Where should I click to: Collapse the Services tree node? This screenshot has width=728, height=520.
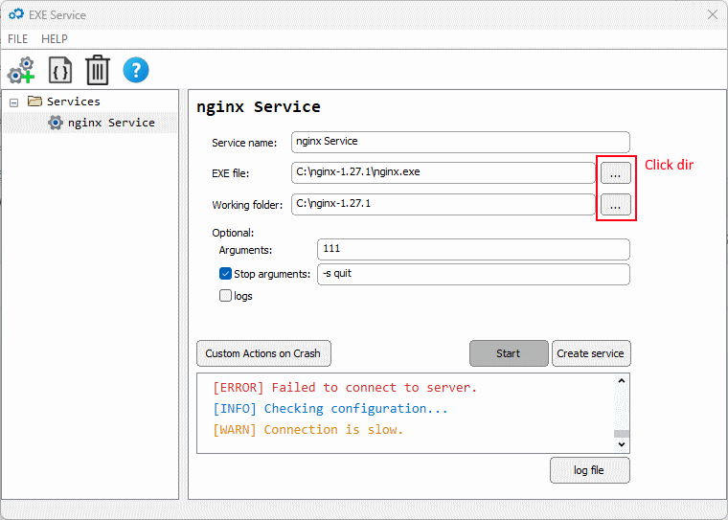[14, 102]
